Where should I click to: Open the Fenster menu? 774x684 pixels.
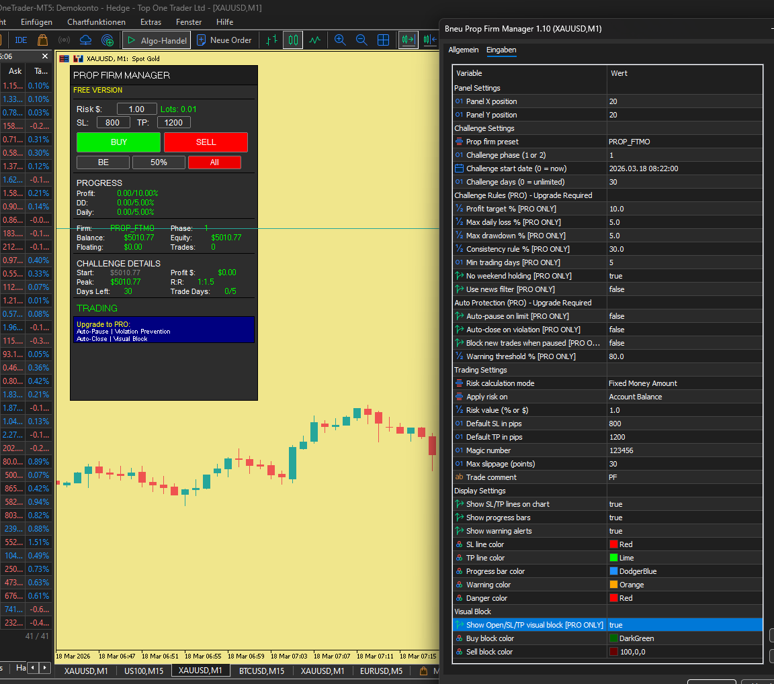point(189,22)
